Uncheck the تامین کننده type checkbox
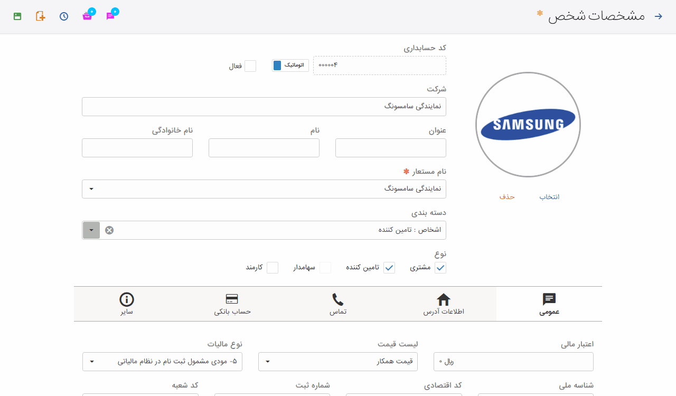676x396 pixels. 389,268
